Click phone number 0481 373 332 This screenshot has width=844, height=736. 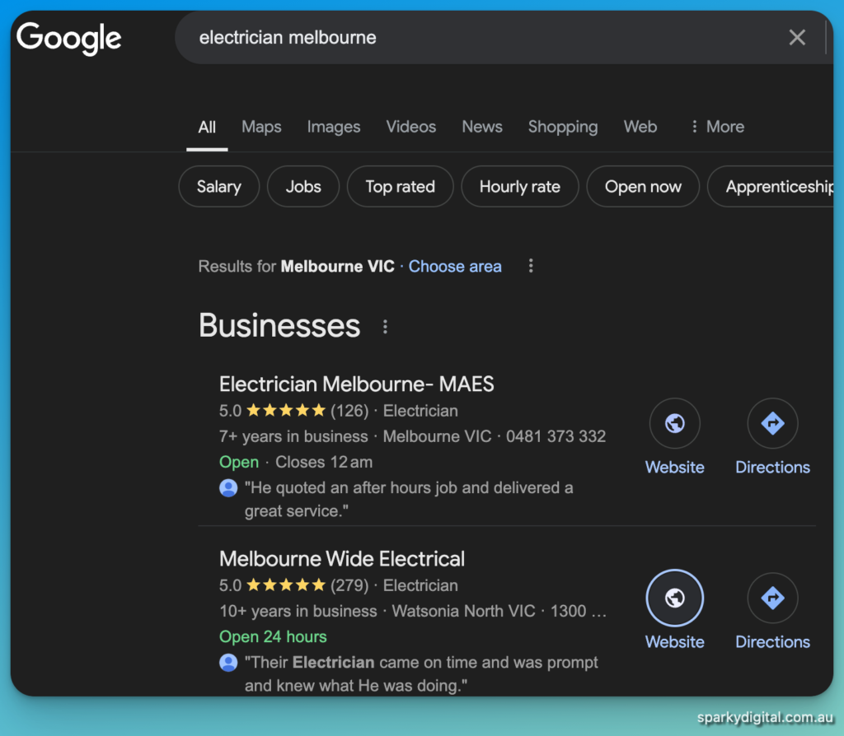(556, 436)
